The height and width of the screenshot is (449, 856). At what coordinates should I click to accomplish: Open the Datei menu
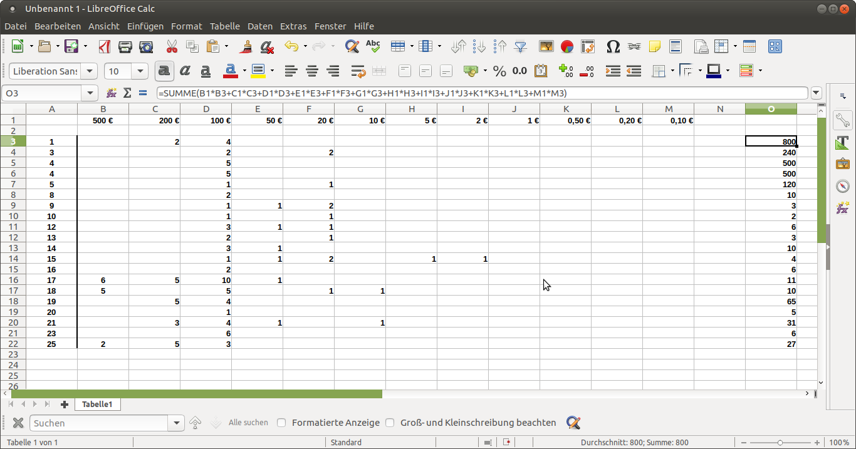point(16,26)
